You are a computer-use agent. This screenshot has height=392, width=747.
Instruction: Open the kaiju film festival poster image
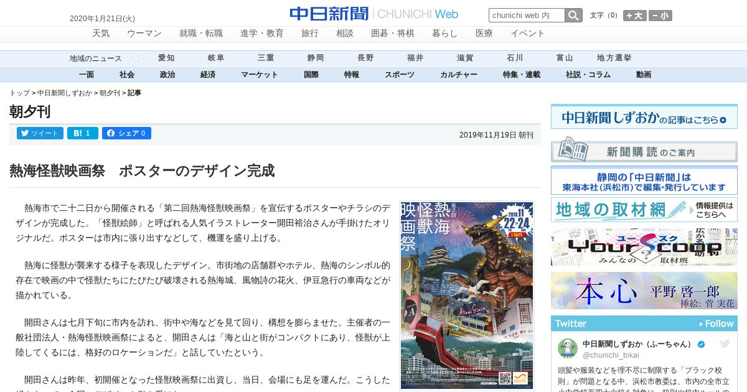coord(467,296)
